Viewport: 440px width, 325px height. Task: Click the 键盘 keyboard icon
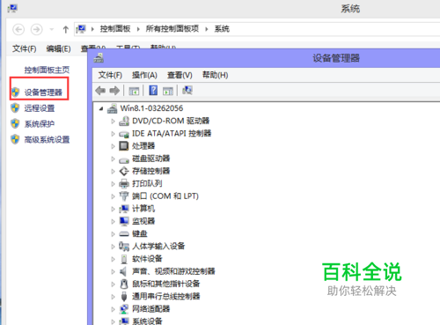pos(124,234)
